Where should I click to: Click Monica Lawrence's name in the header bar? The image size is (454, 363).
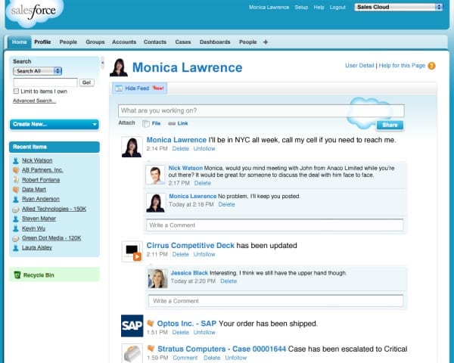269,8
